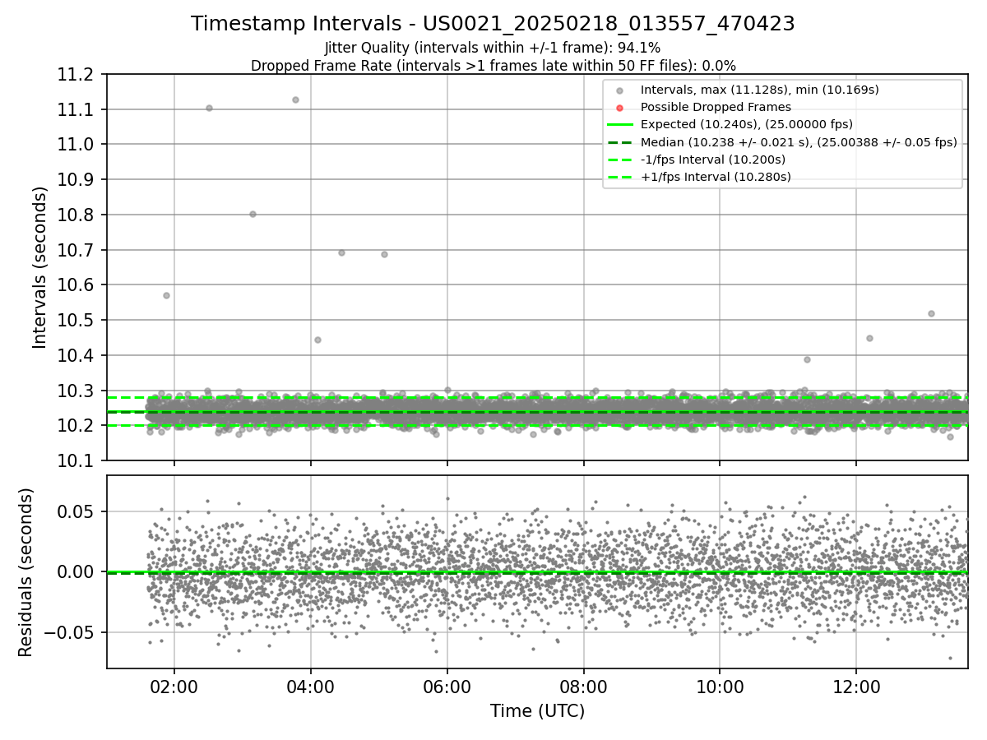Click the 10.9 y-axis tick label
This screenshot has width=987, height=740.
pyautogui.click(x=77, y=180)
